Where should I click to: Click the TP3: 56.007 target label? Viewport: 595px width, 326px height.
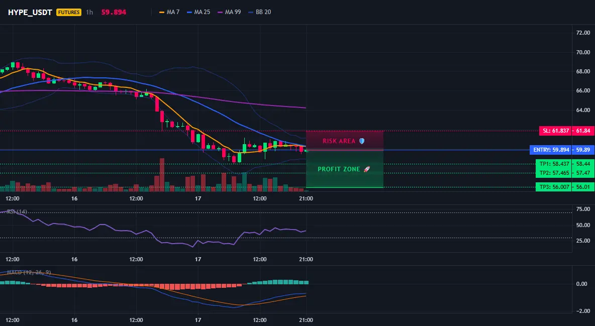pos(554,187)
